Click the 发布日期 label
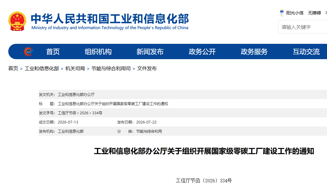This screenshot has width=327, height=186. [x=125, y=122]
